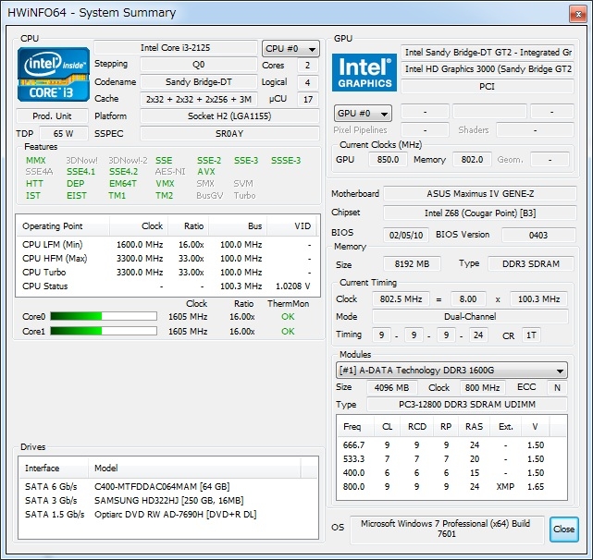Select the CPU Status row
The height and width of the screenshot is (560, 593).
tap(167, 286)
